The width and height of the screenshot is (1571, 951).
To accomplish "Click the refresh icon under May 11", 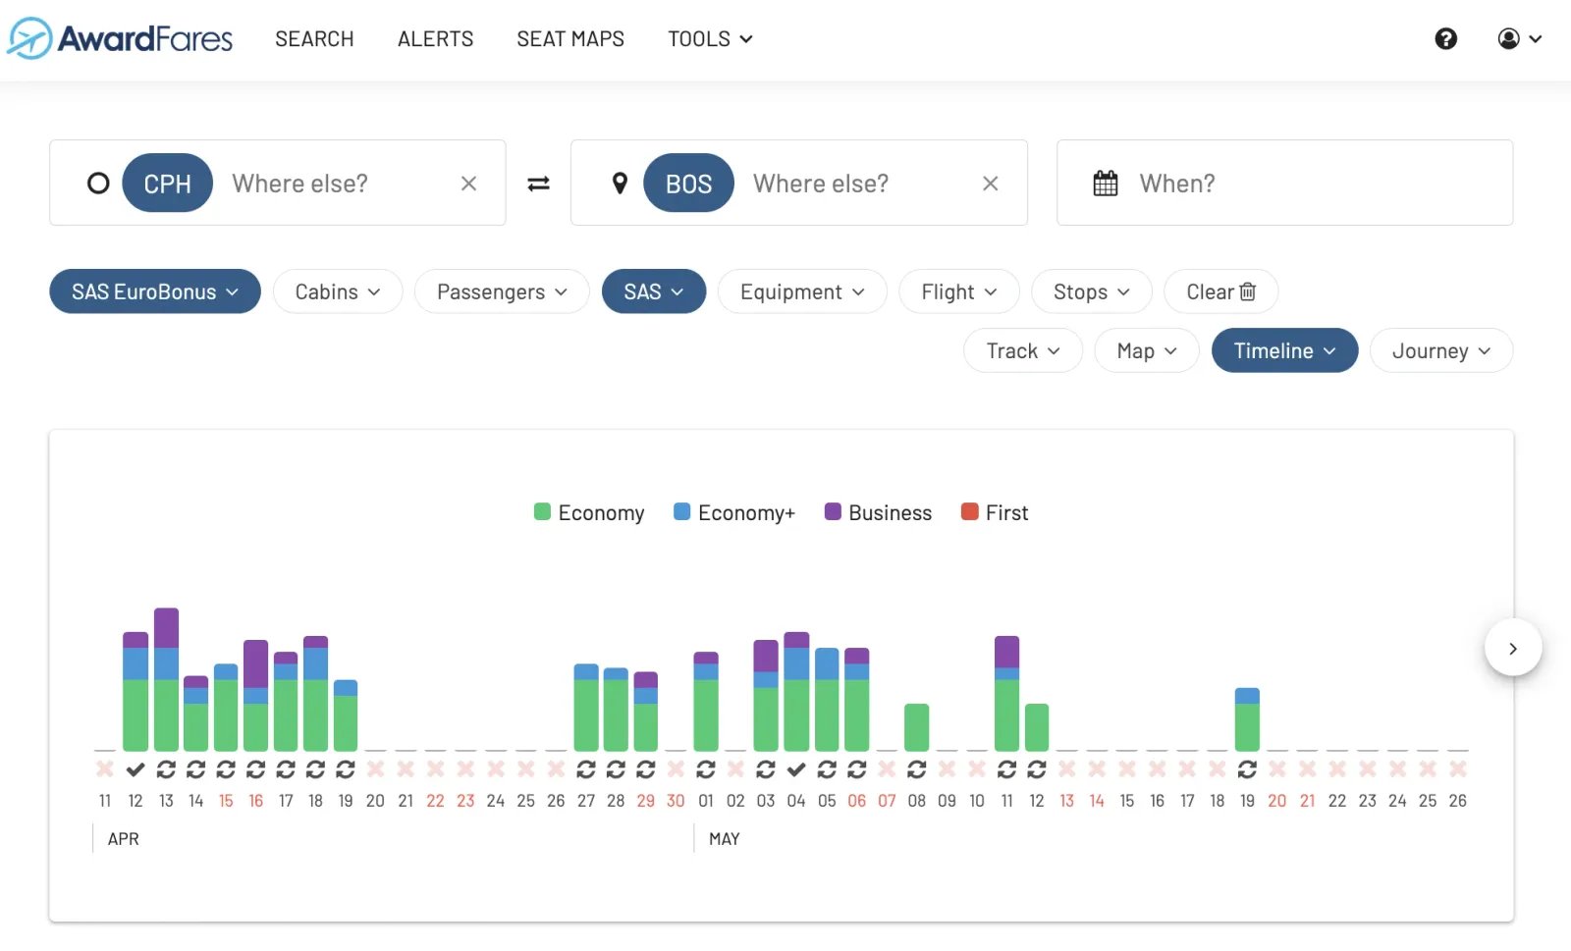I will (1006, 768).
